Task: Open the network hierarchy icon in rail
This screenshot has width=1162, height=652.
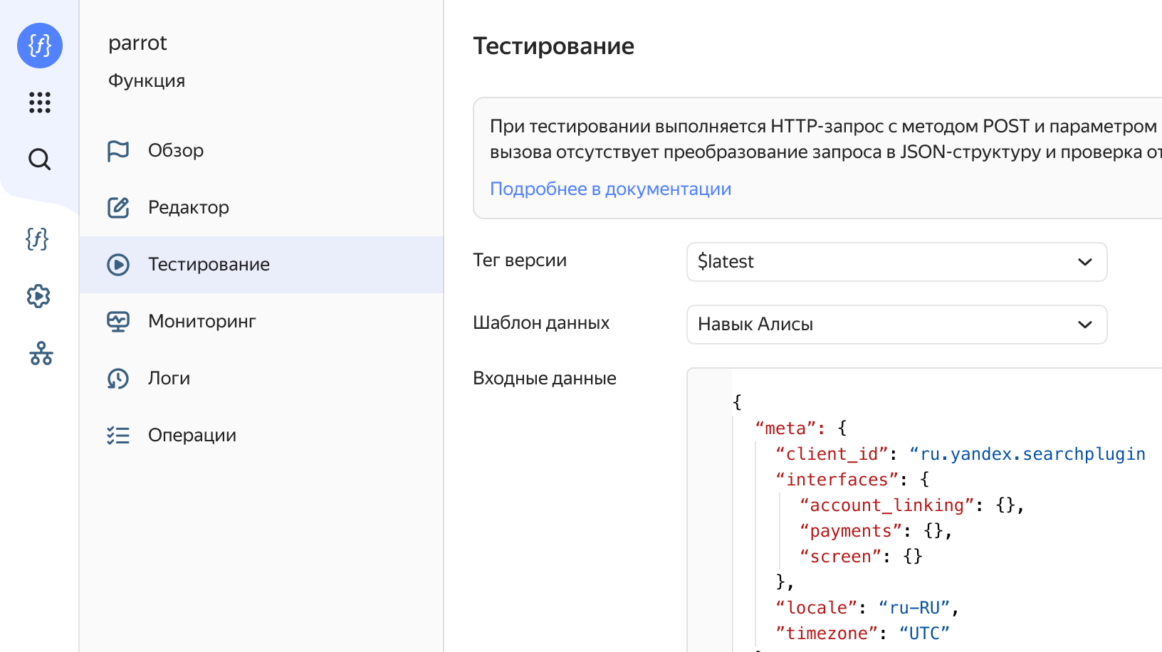Action: pos(41,353)
